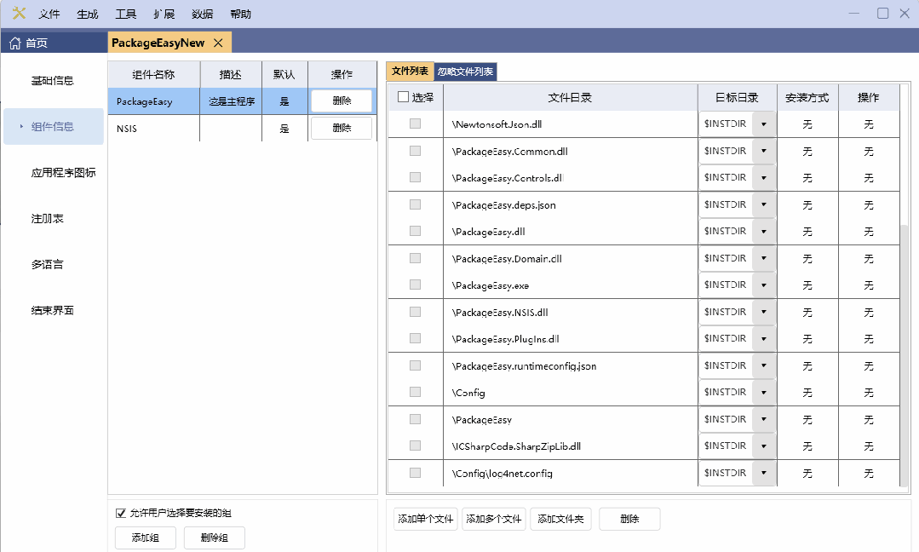Go to 应用程序图标 section
This screenshot has width=919, height=552.
63,173
